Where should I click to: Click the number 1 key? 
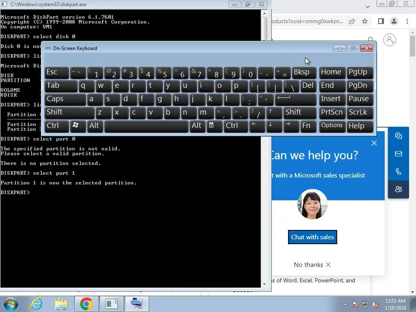(x=95, y=73)
